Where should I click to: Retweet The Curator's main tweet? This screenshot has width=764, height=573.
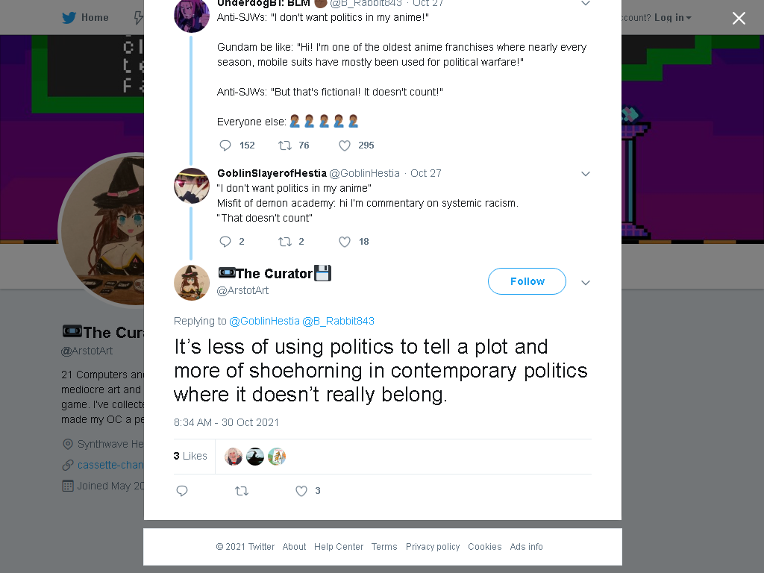click(242, 491)
